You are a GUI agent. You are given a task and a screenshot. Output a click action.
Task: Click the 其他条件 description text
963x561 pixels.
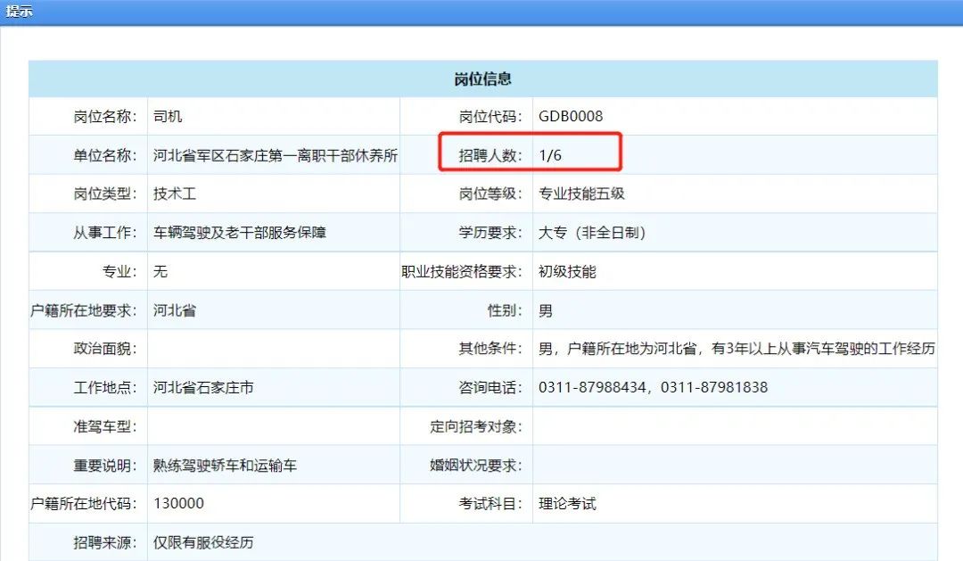pos(737,349)
